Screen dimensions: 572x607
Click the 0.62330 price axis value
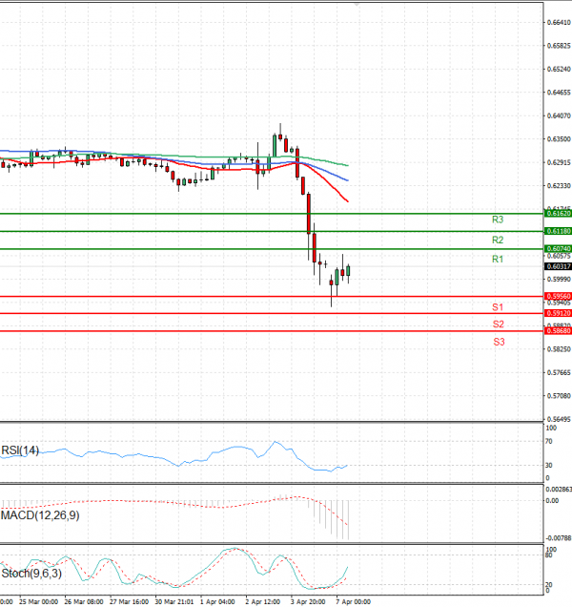coord(559,186)
